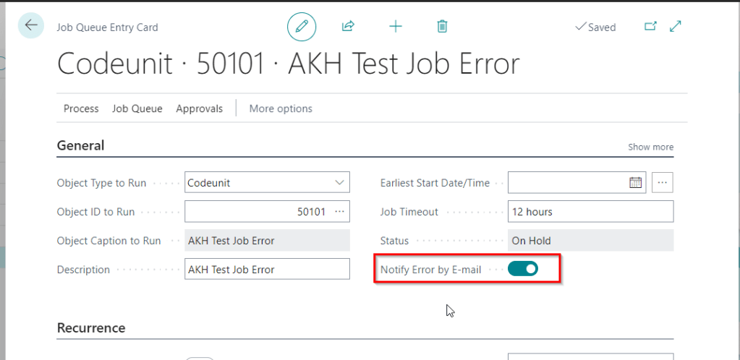
Task: Click into the Description text field
Action: tap(266, 270)
